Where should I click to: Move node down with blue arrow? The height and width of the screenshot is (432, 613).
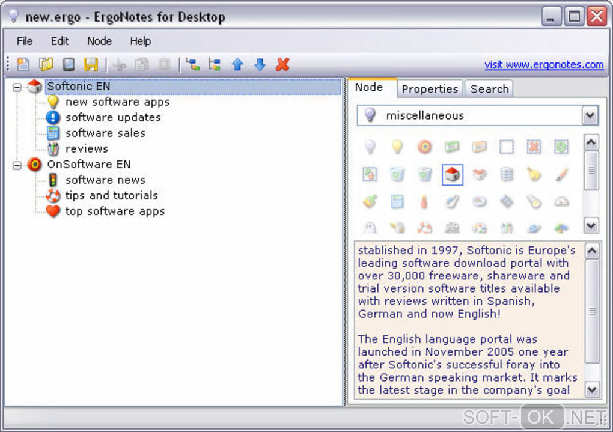coord(260,64)
